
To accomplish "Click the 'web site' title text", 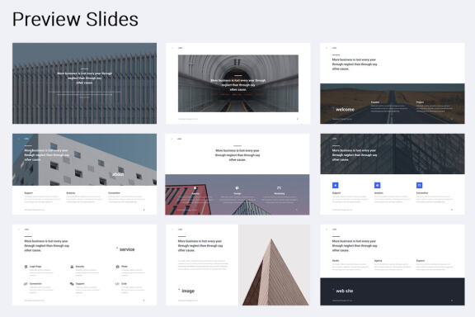I will [345, 291].
